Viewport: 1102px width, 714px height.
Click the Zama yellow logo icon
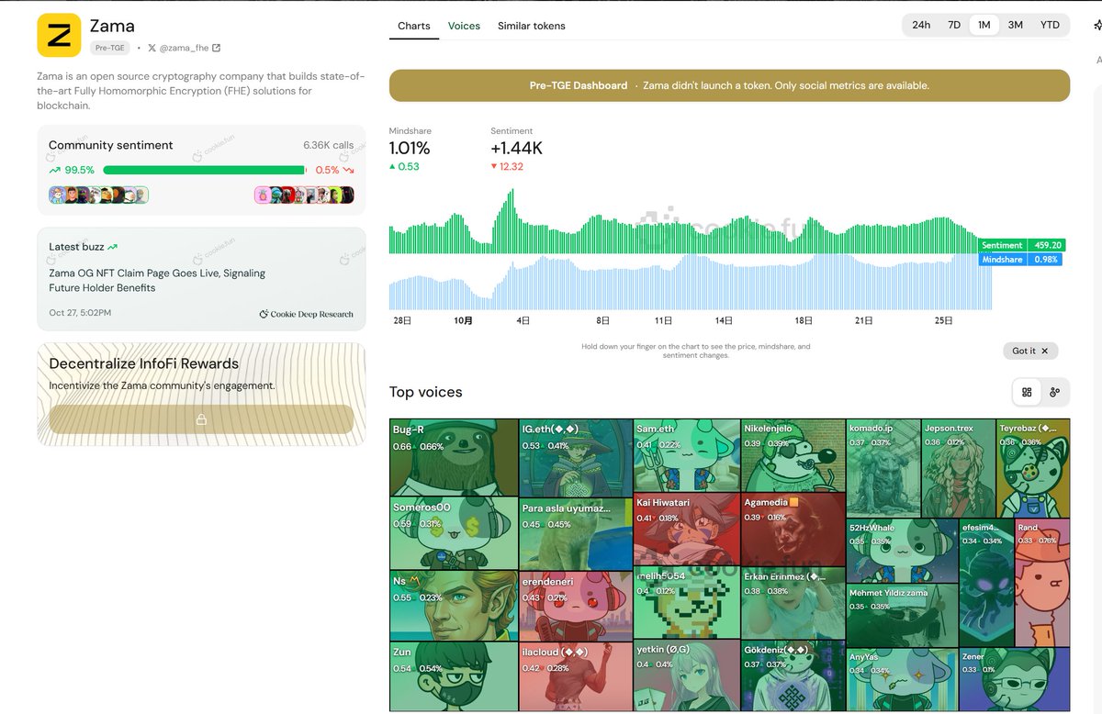[x=59, y=36]
